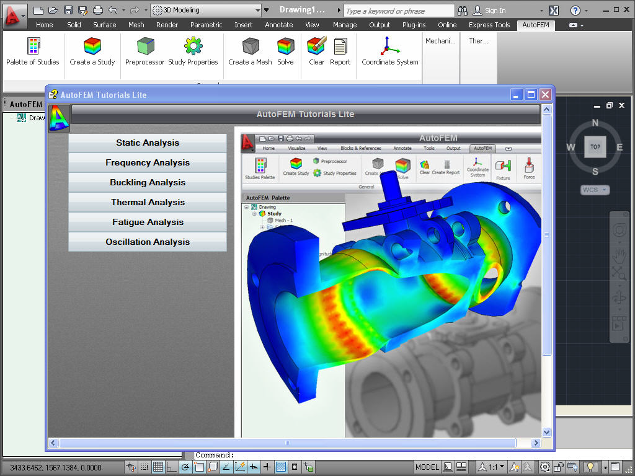Toggle Snap Mode in status bar
The width and height of the screenshot is (635, 476).
coord(144,467)
